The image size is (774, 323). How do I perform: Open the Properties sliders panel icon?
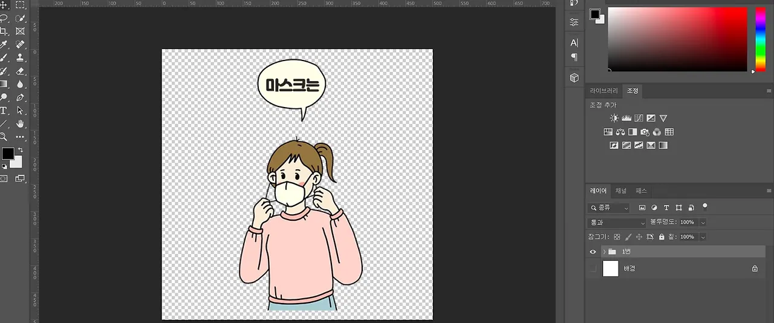[x=574, y=22]
